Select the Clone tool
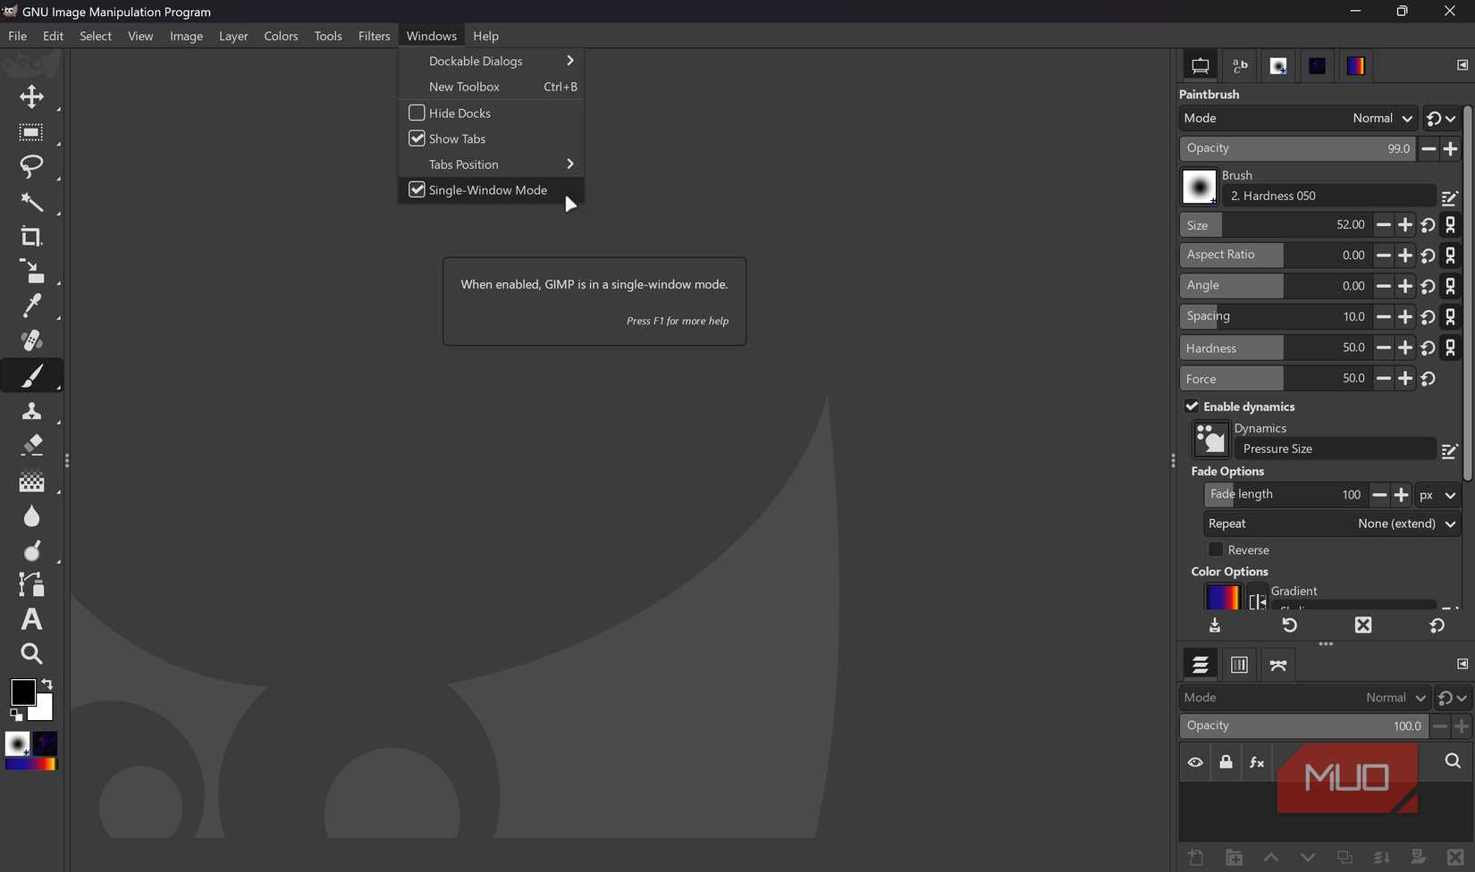1475x872 pixels. 31,410
